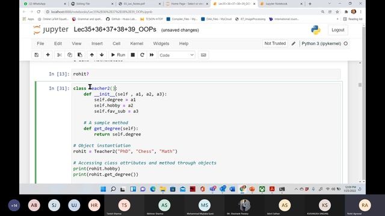Image resolution: width=385 pixels, height=216 pixels.
Task: Bookmark this page with the star icon
Action: [x=337, y=11]
